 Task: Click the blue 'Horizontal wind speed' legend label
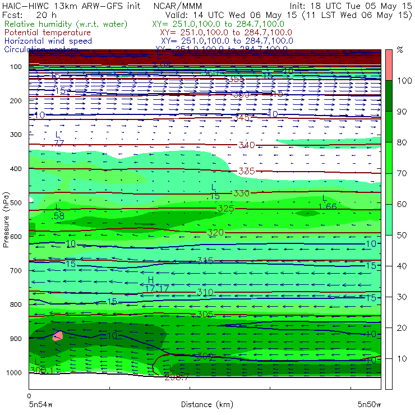coord(48,41)
